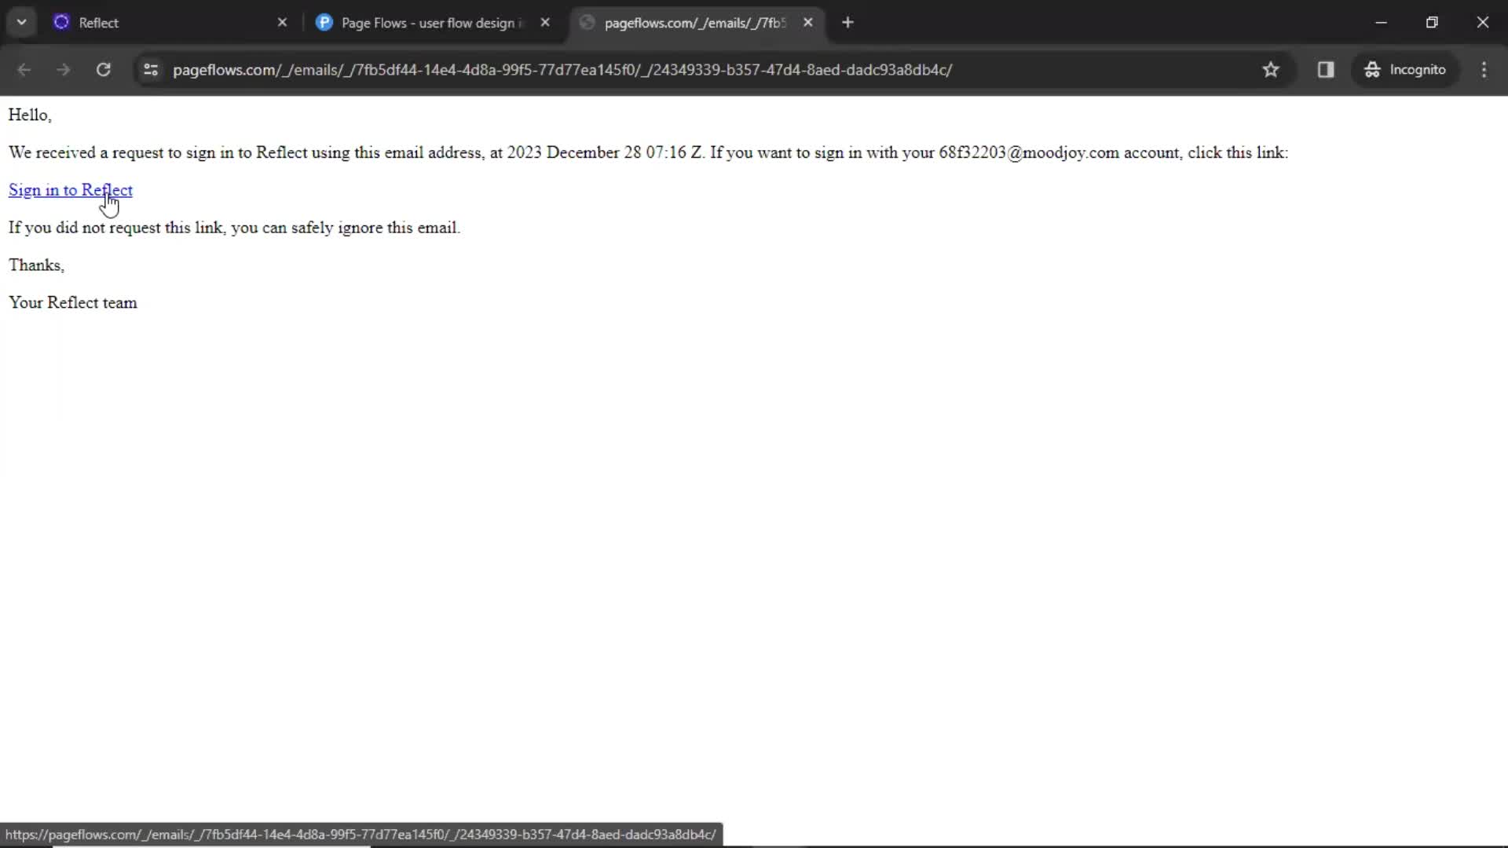This screenshot has height=848, width=1508.
Task: Go forward to next page
Action: (64, 70)
